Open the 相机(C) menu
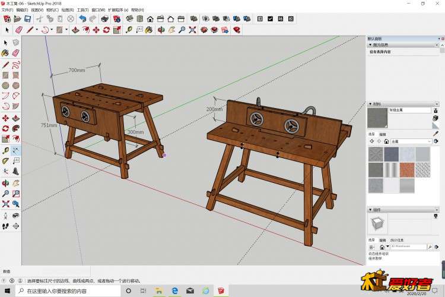Viewport: 445px width, 297px height. click(x=52, y=10)
